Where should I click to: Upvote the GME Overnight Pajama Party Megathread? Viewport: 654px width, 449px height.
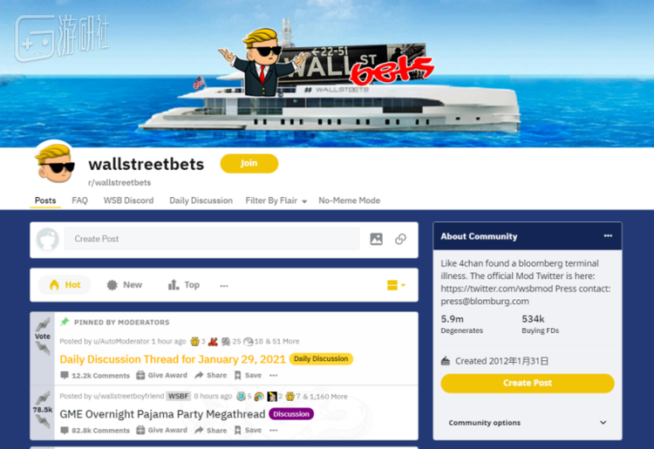(43, 398)
